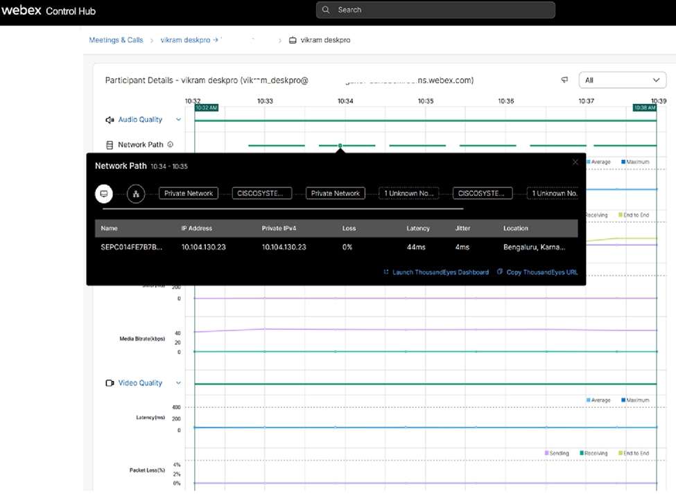This screenshot has height=496, width=676.
Task: Select the network hub node icon
Action: 136,193
